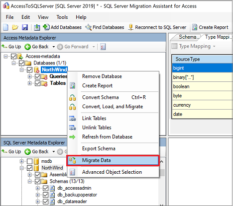
Task: Click the toolbar icon left of Add Databases
Action: [x=37, y=27]
